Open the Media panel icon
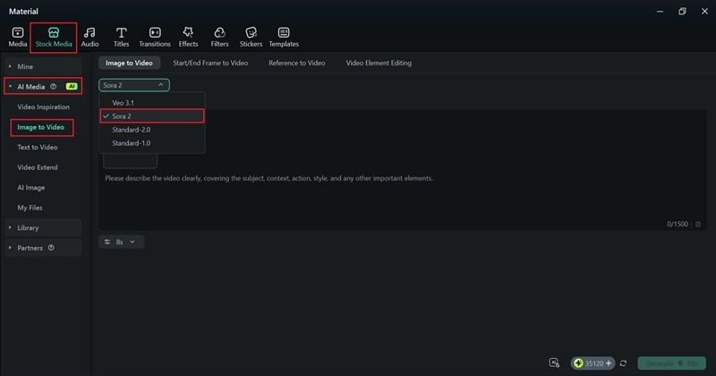Image resolution: width=716 pixels, height=376 pixels. (17, 32)
